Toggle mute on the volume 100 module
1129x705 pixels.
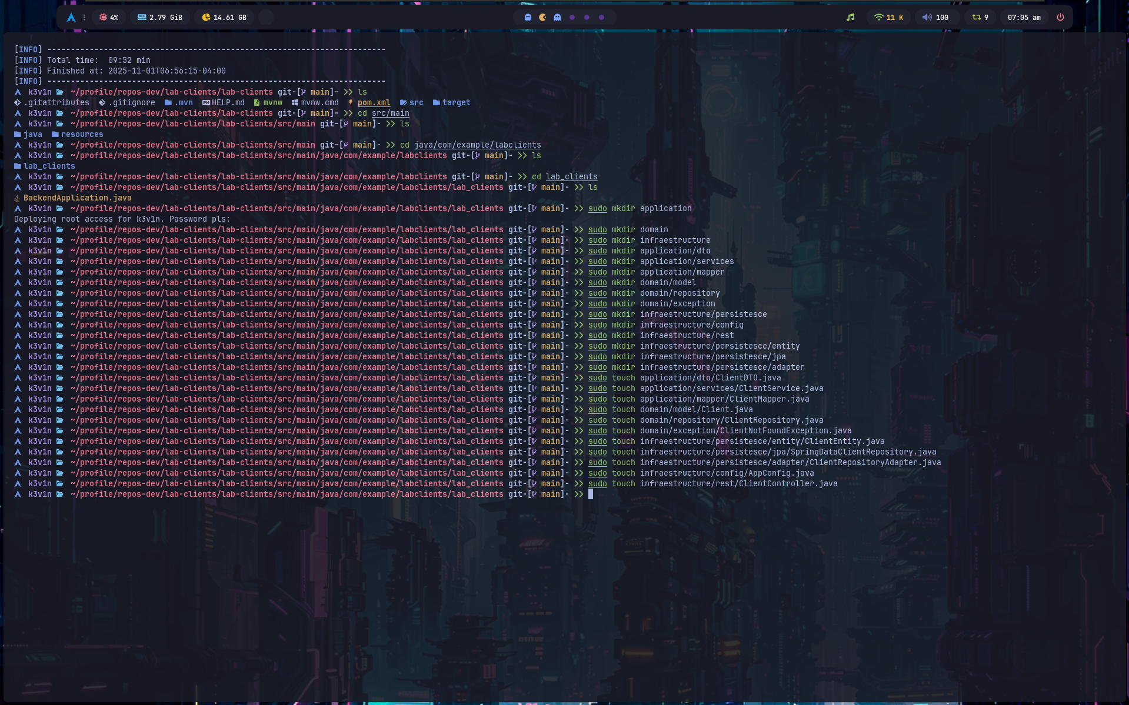pyautogui.click(x=935, y=18)
